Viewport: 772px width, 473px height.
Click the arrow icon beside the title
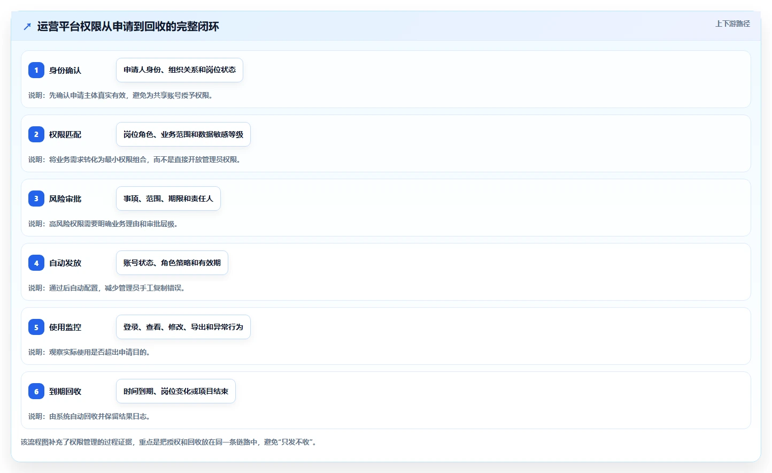click(x=27, y=26)
